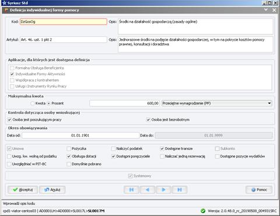Open the Przeciętne wynagrodzenie (PP) dropdown
Image resolution: width=280 pixels, height=216 pixels.
point(216,103)
